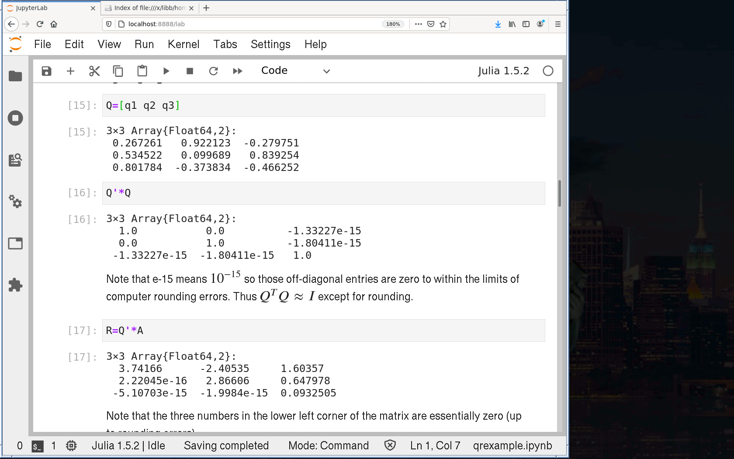The image size is (734, 459).
Task: Restart kernel and run all cells
Action: (237, 71)
